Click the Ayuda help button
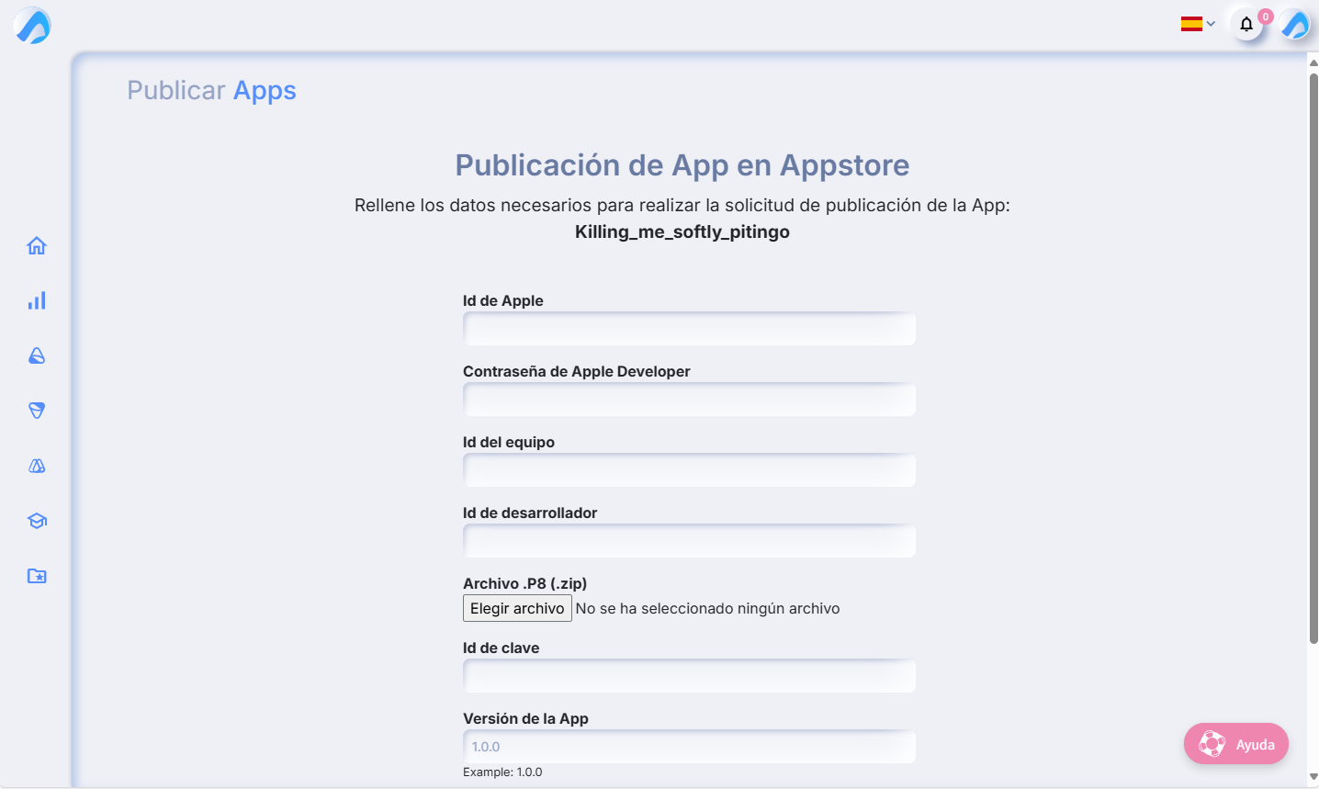 [x=1236, y=744]
